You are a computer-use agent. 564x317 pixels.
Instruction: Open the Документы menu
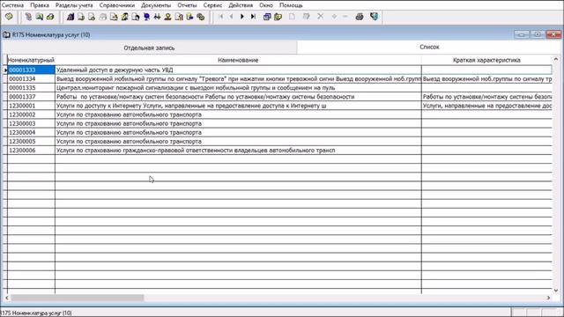pyautogui.click(x=156, y=5)
